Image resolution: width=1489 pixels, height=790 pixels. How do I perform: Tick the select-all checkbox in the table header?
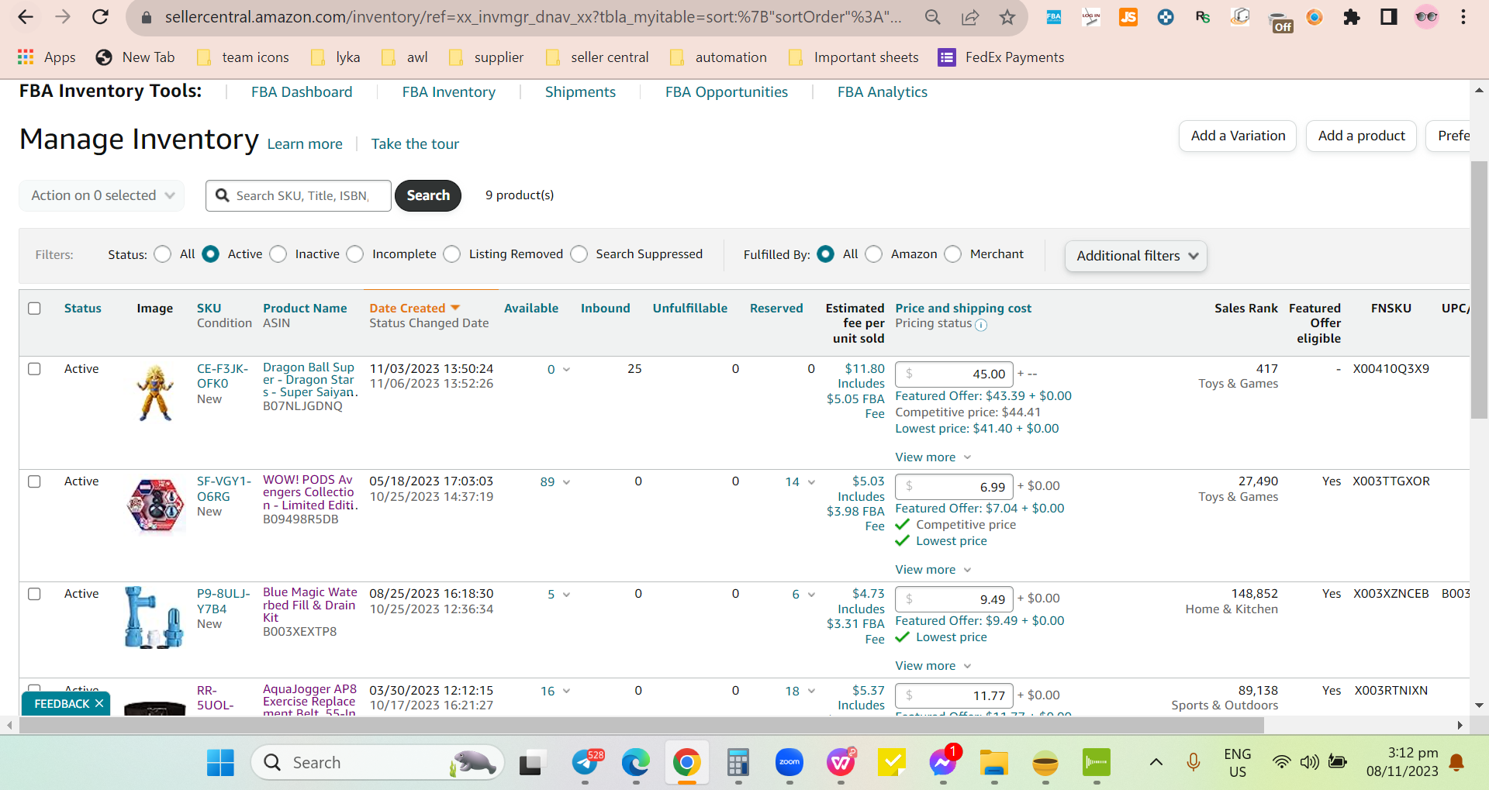coord(34,309)
